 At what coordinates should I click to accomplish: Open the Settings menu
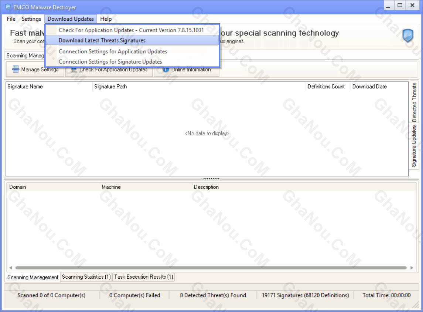(31, 19)
